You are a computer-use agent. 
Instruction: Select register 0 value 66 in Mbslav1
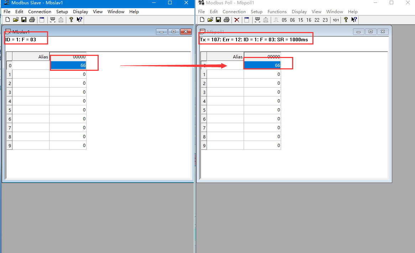[x=68, y=65]
